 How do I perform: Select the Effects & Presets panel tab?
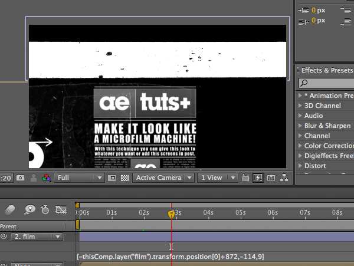coord(327,70)
